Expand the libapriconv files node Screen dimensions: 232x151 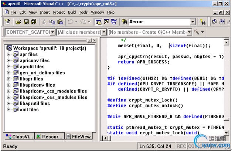pyautogui.click(x=9, y=85)
